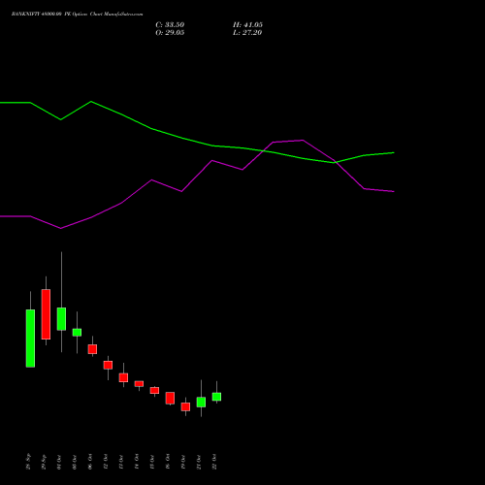Image resolution: width=485 pixels, height=485 pixels.
Task: Select the last green candle above 22 Oct
Action: point(216,397)
